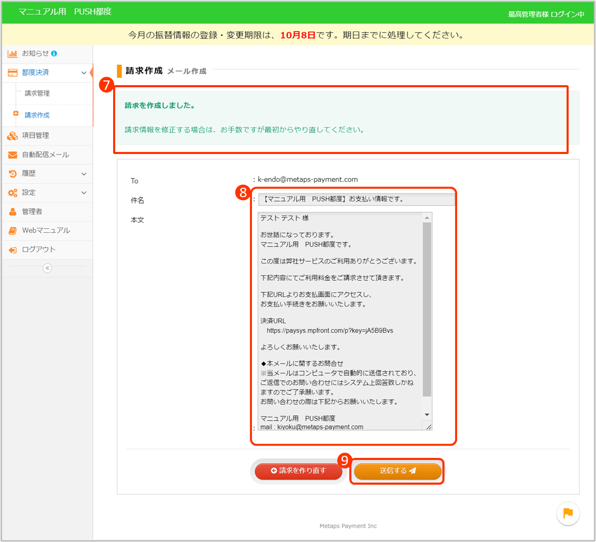Open the Webマニュアル sidebar entry
Image resolution: width=596 pixels, height=542 pixels.
coord(46,230)
